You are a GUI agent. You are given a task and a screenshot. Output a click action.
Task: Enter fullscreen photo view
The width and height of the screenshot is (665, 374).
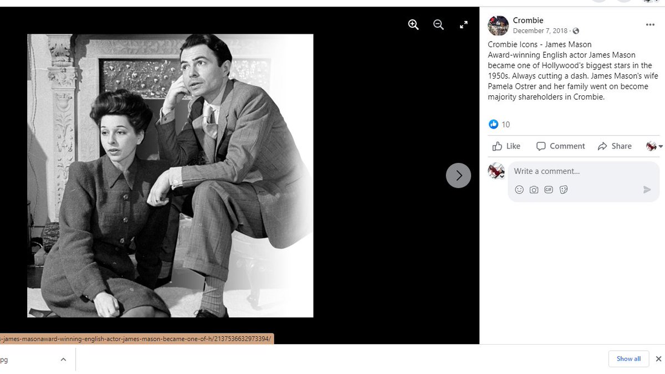click(464, 24)
